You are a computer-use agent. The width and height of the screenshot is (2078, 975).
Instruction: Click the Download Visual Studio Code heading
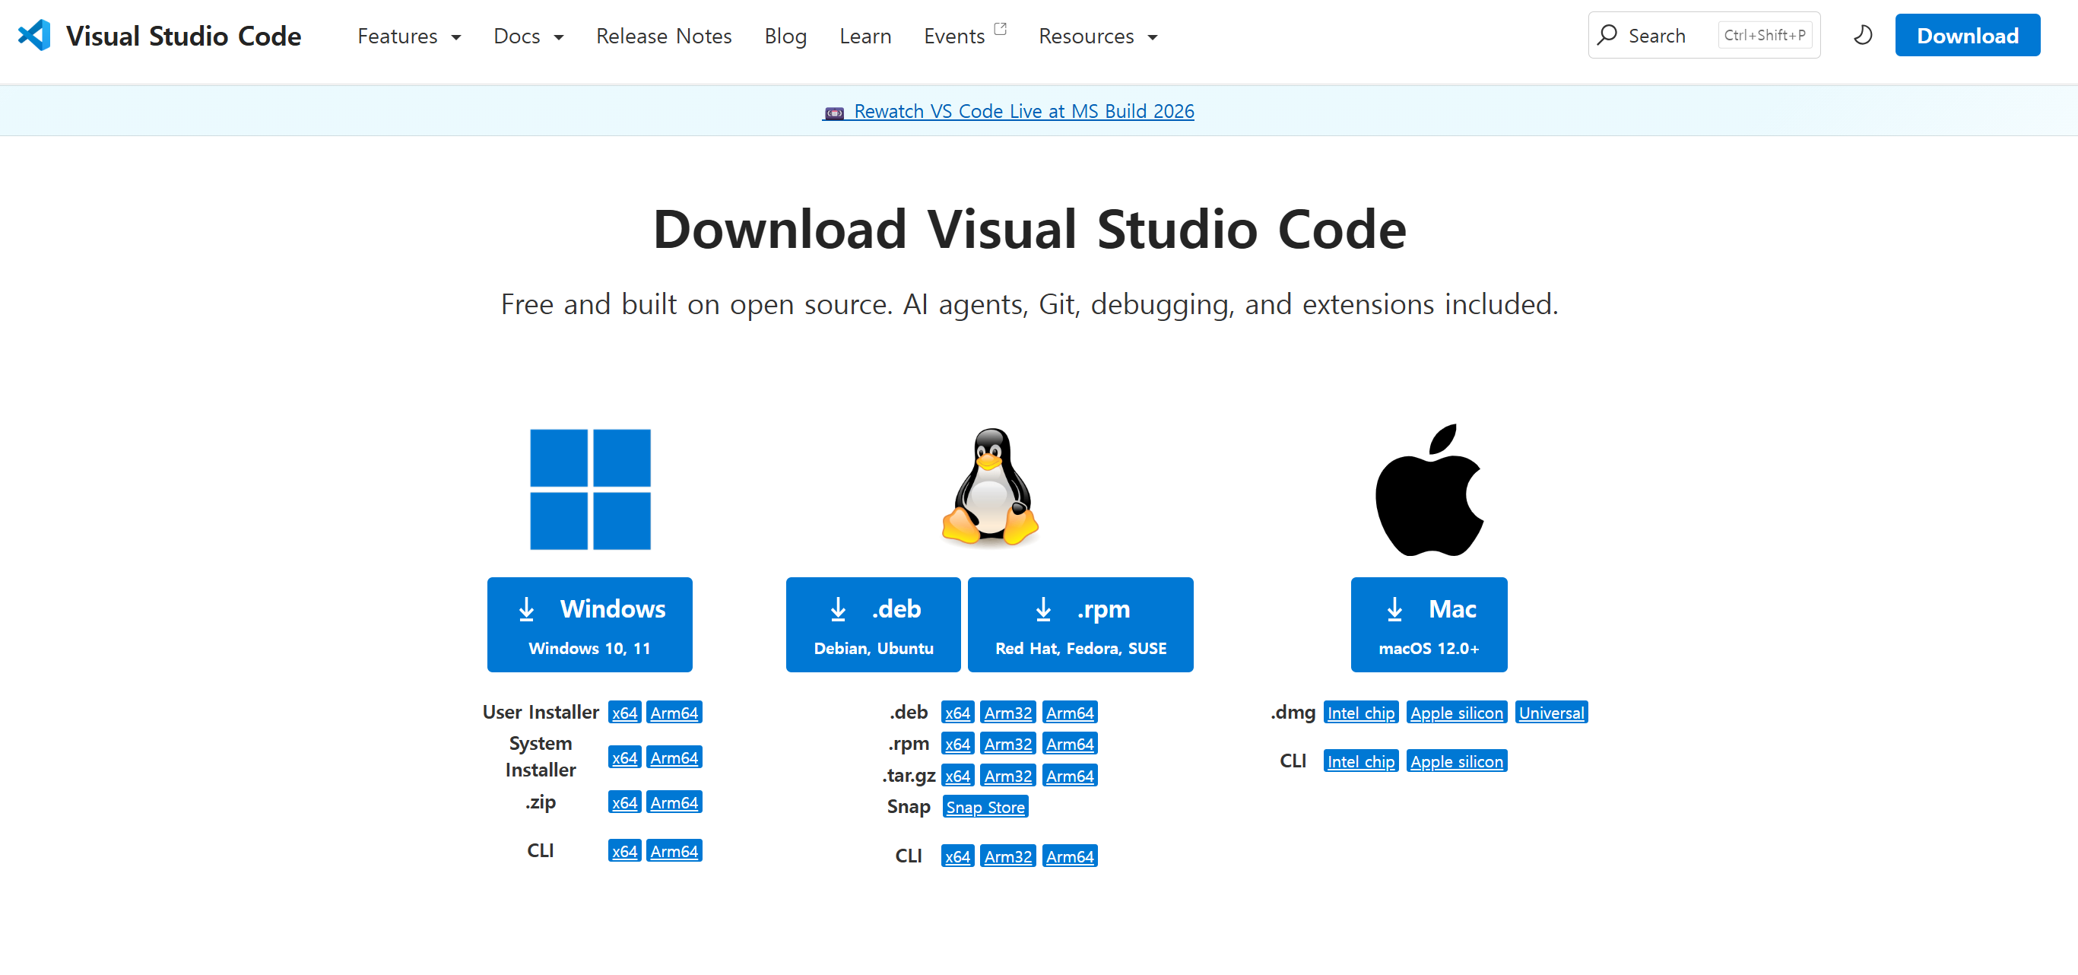tap(1029, 229)
